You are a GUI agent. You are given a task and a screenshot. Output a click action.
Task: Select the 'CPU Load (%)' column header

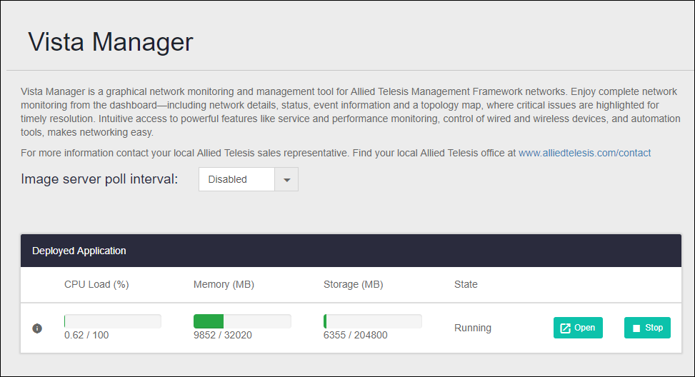tap(96, 284)
